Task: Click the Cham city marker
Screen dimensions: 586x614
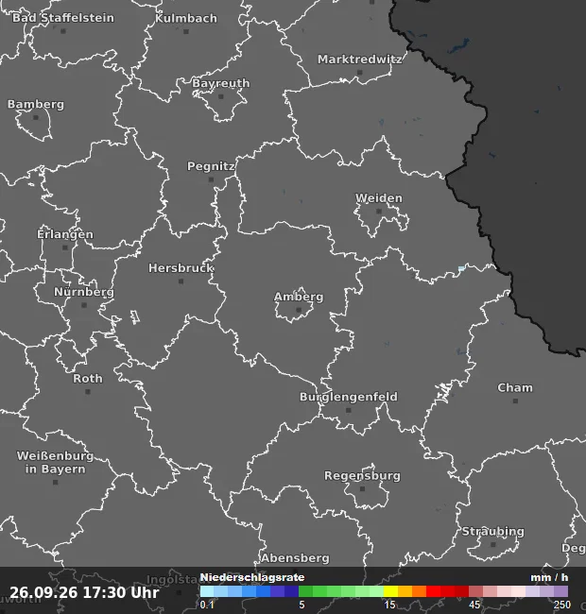Action: pos(515,401)
